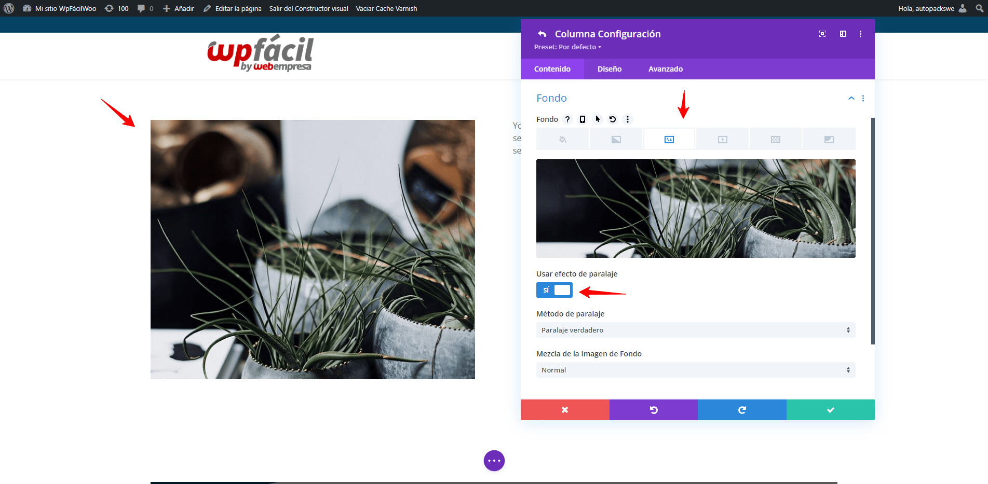Select the background mask tab icon
Screen dimensions: 988x484
coord(829,139)
